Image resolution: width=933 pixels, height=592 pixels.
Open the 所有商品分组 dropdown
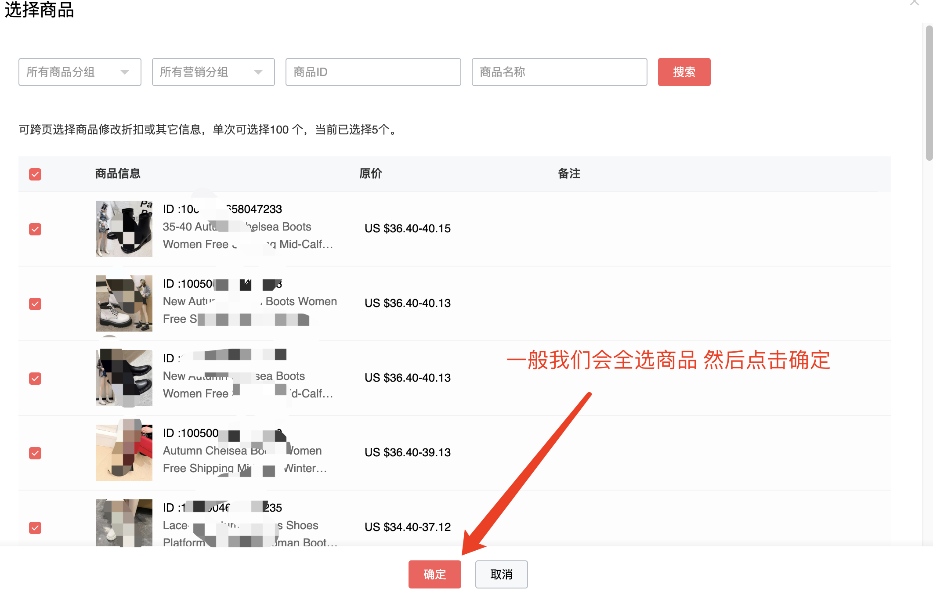click(80, 72)
